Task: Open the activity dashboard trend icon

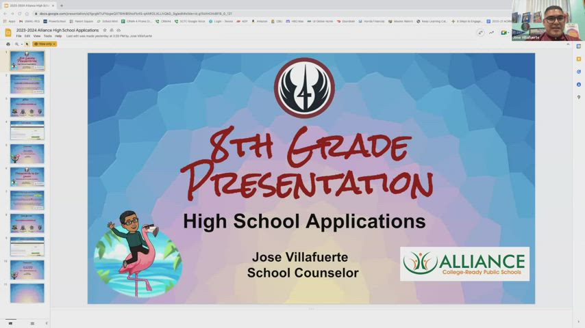Action: click(x=492, y=33)
